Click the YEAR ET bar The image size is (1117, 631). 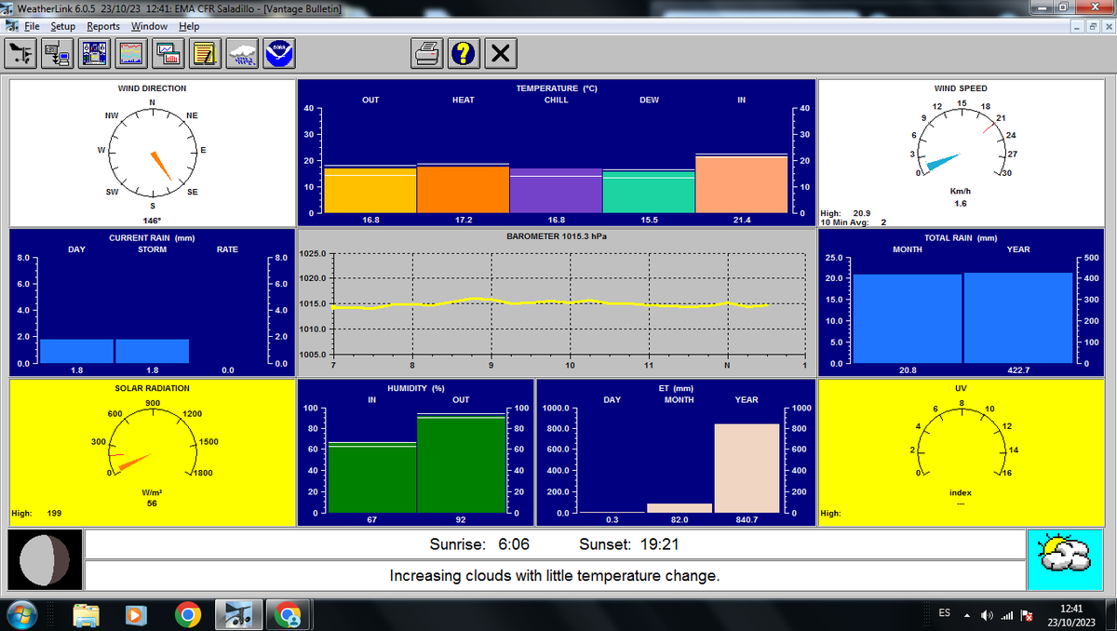747,468
